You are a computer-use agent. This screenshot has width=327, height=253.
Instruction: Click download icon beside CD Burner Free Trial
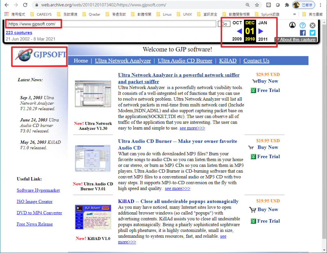click(253, 157)
